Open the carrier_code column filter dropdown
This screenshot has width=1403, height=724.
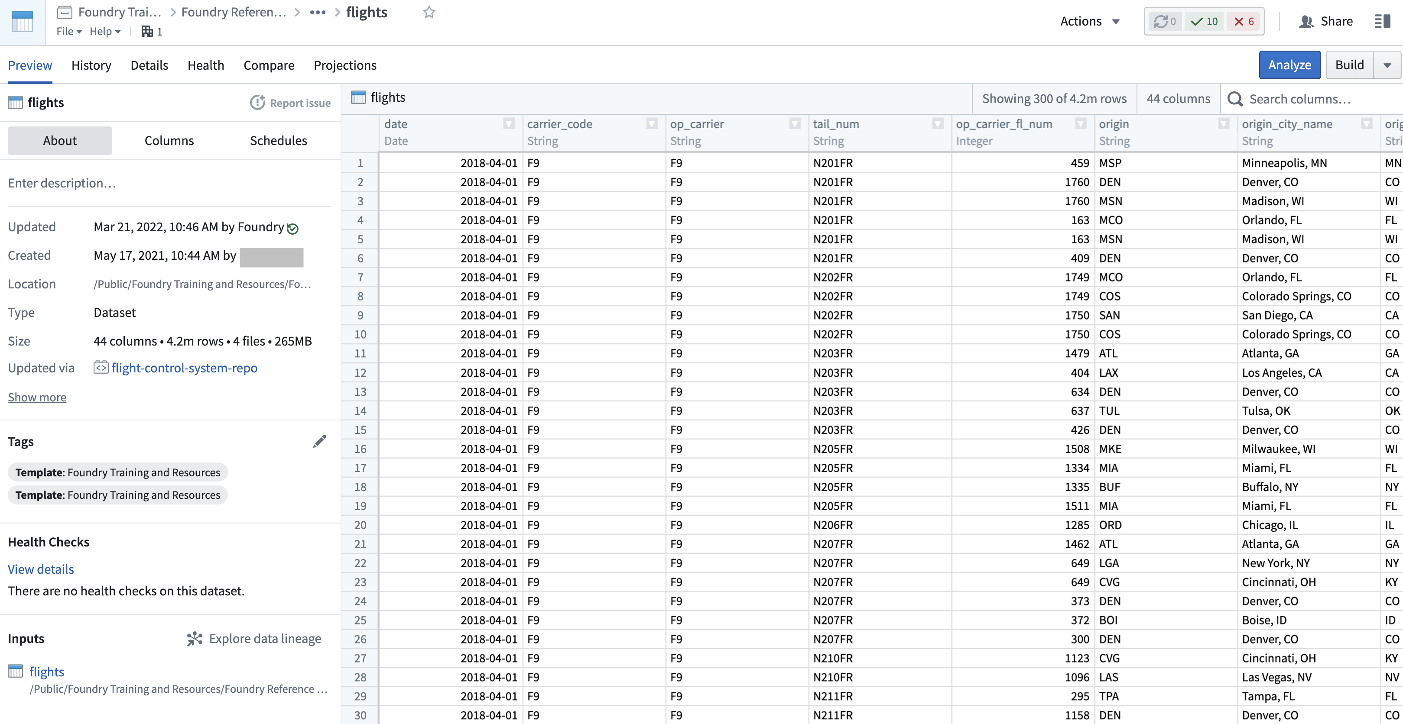coord(652,123)
